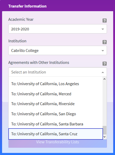Choose To: University of California, Los Angeles
The width and height of the screenshot is (115, 155).
pyautogui.click(x=56, y=84)
